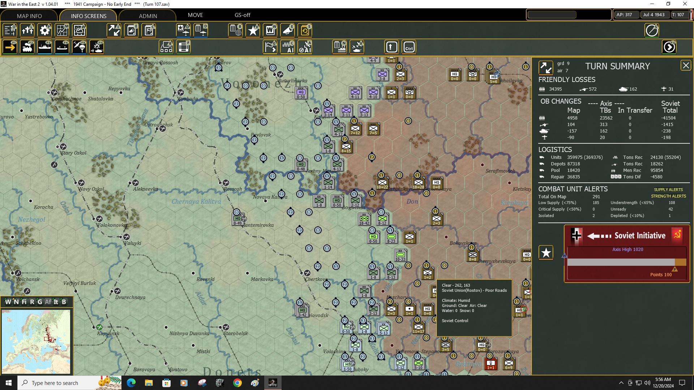Click the End Turn F12 arrow button

669,47
